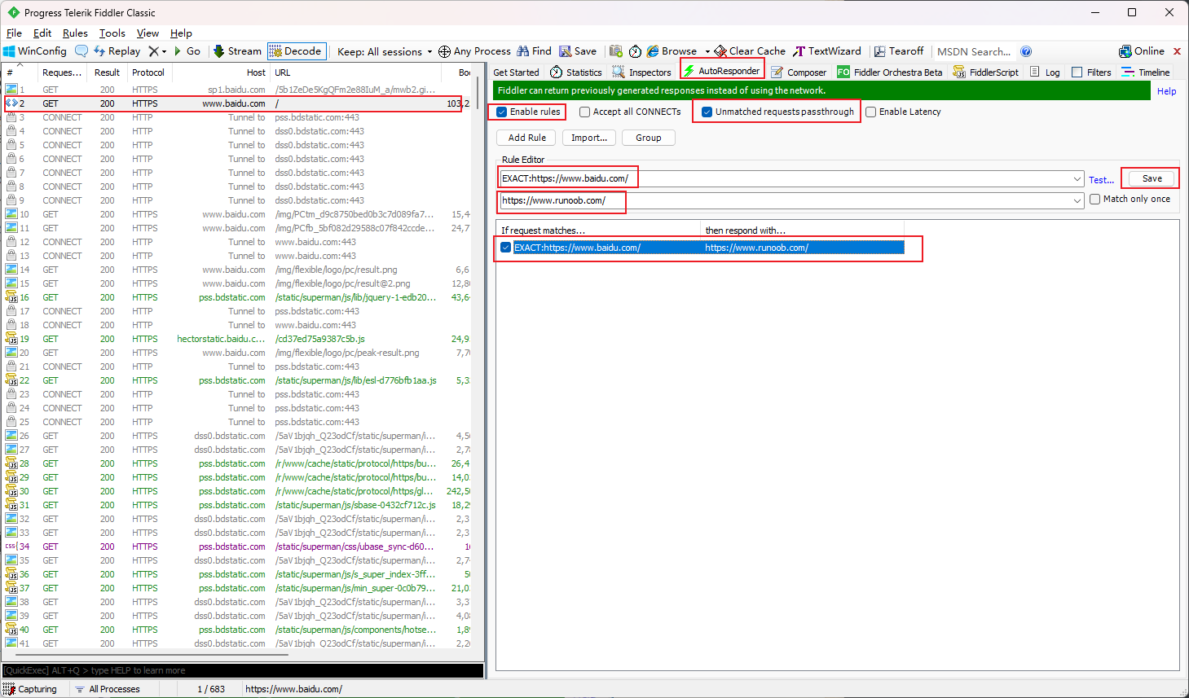
Task: Open the TextWizard tool
Action: click(x=827, y=51)
